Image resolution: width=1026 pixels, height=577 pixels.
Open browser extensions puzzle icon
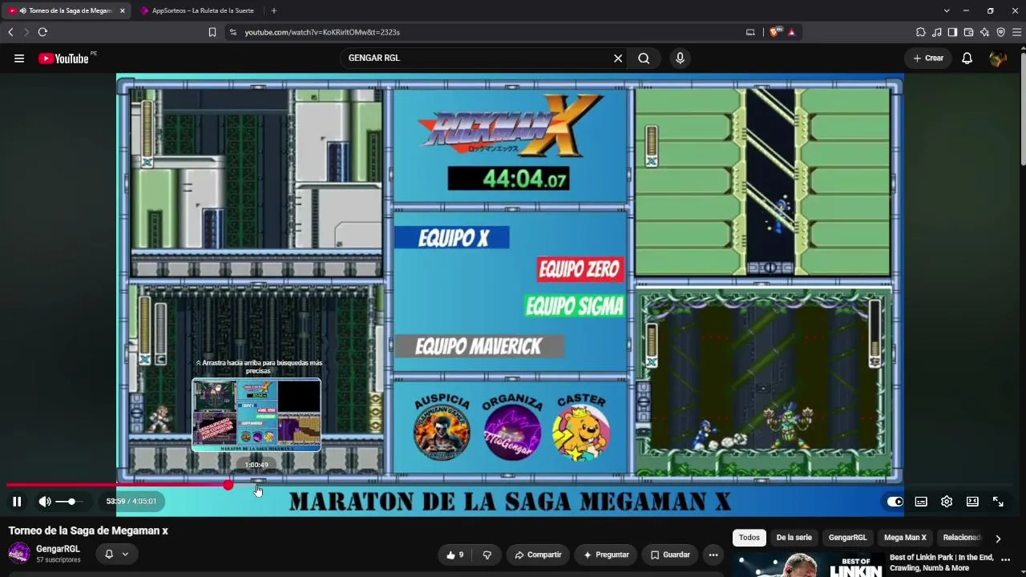920,32
